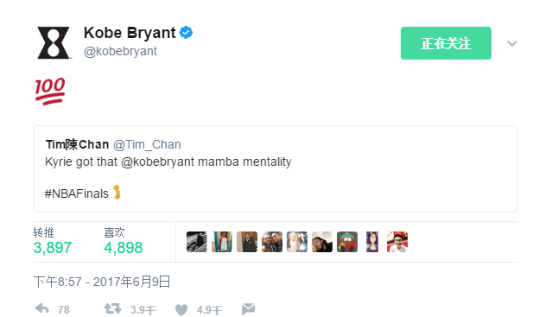Open the @kobebryant handle link
This screenshot has width=545, height=317.
click(120, 51)
